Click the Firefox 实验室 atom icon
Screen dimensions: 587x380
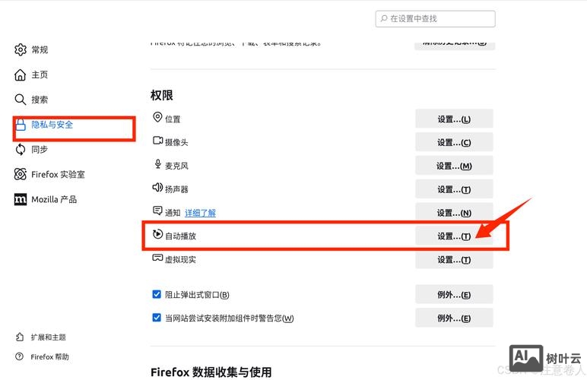21,174
